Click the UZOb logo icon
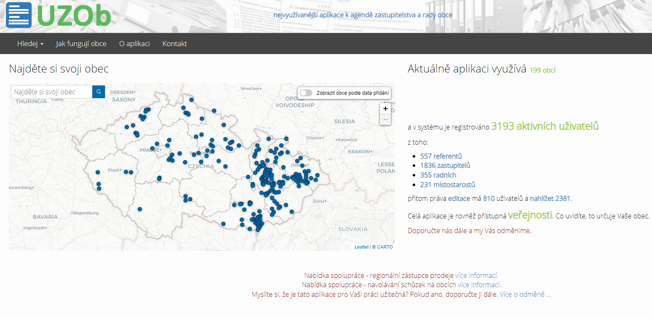This screenshot has width=652, height=319. [x=18, y=15]
